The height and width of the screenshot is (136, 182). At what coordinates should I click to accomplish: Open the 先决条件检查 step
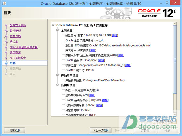[18, 58]
